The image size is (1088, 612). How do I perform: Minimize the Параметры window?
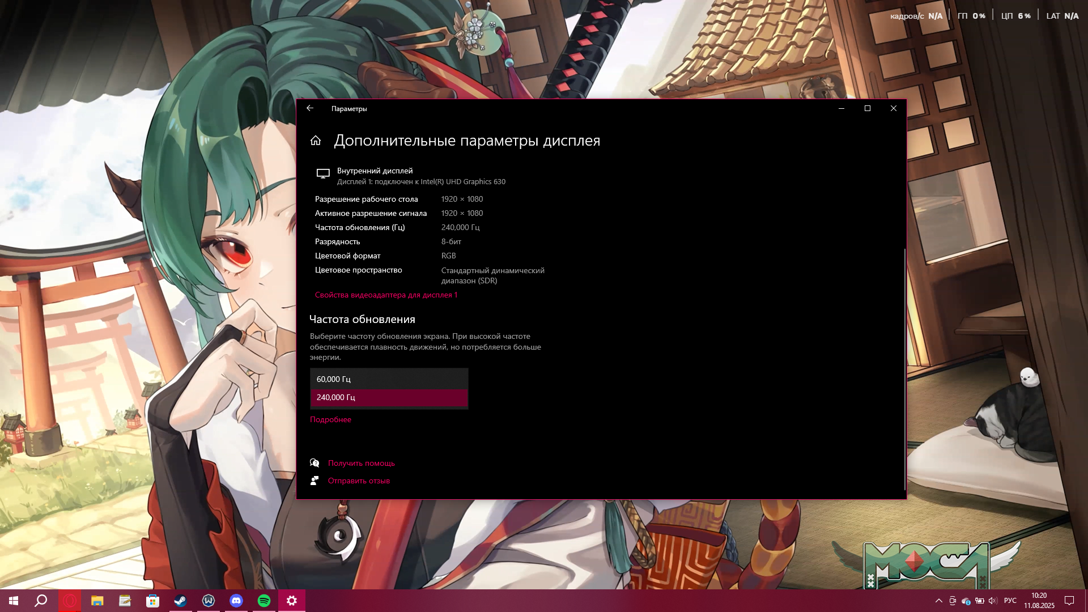[x=841, y=108]
